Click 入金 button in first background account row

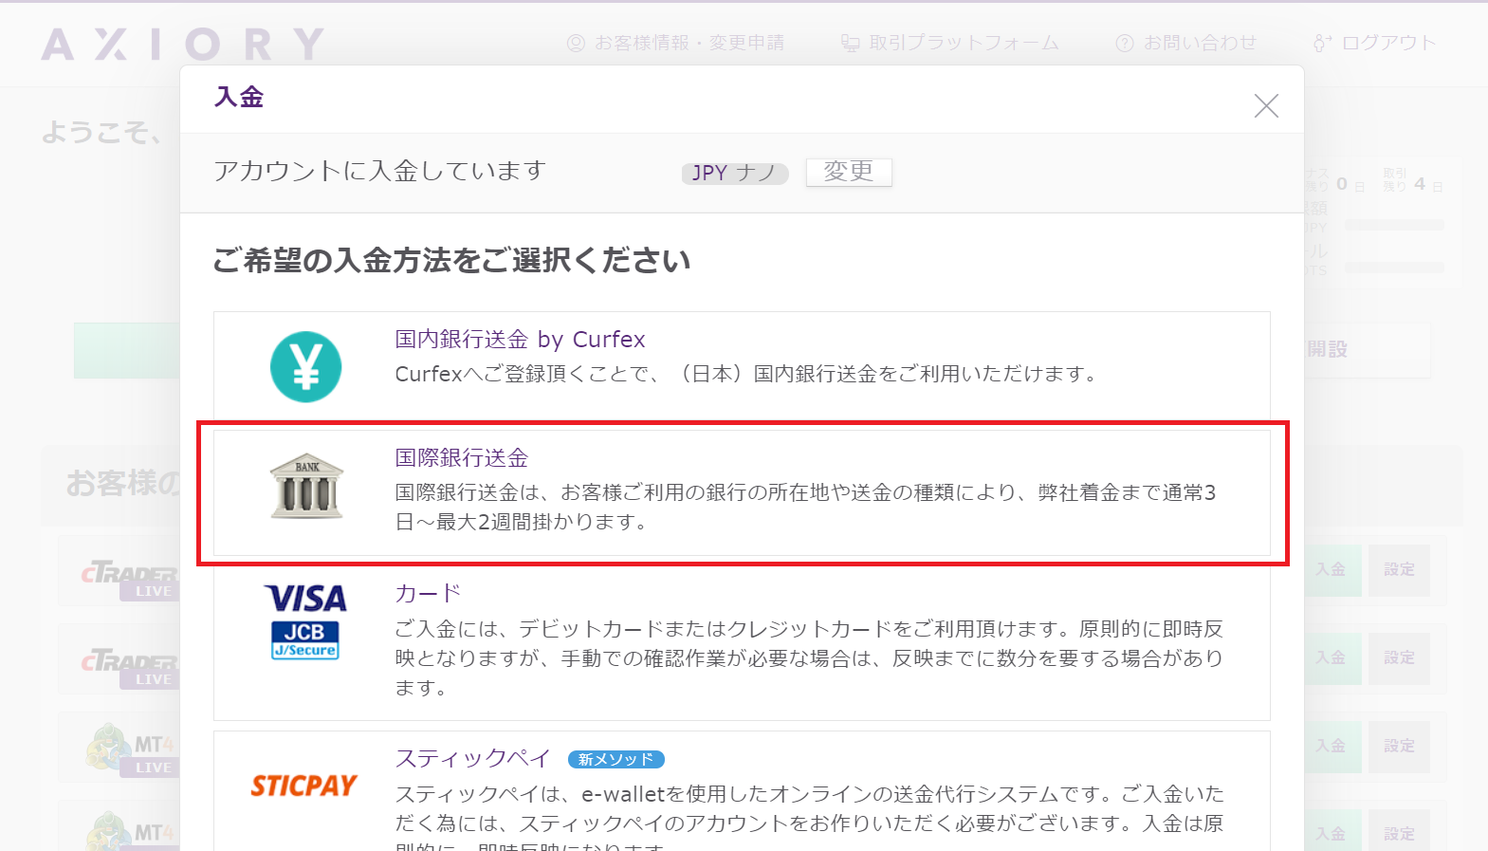1331,569
